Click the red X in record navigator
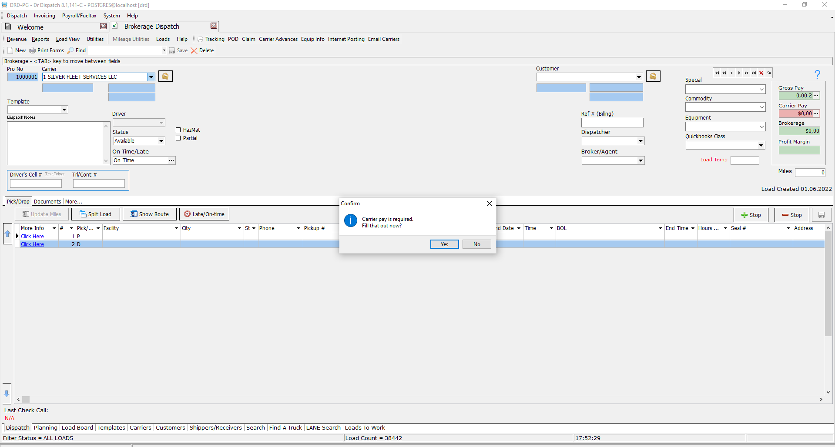The height and width of the screenshot is (447, 835). click(761, 73)
